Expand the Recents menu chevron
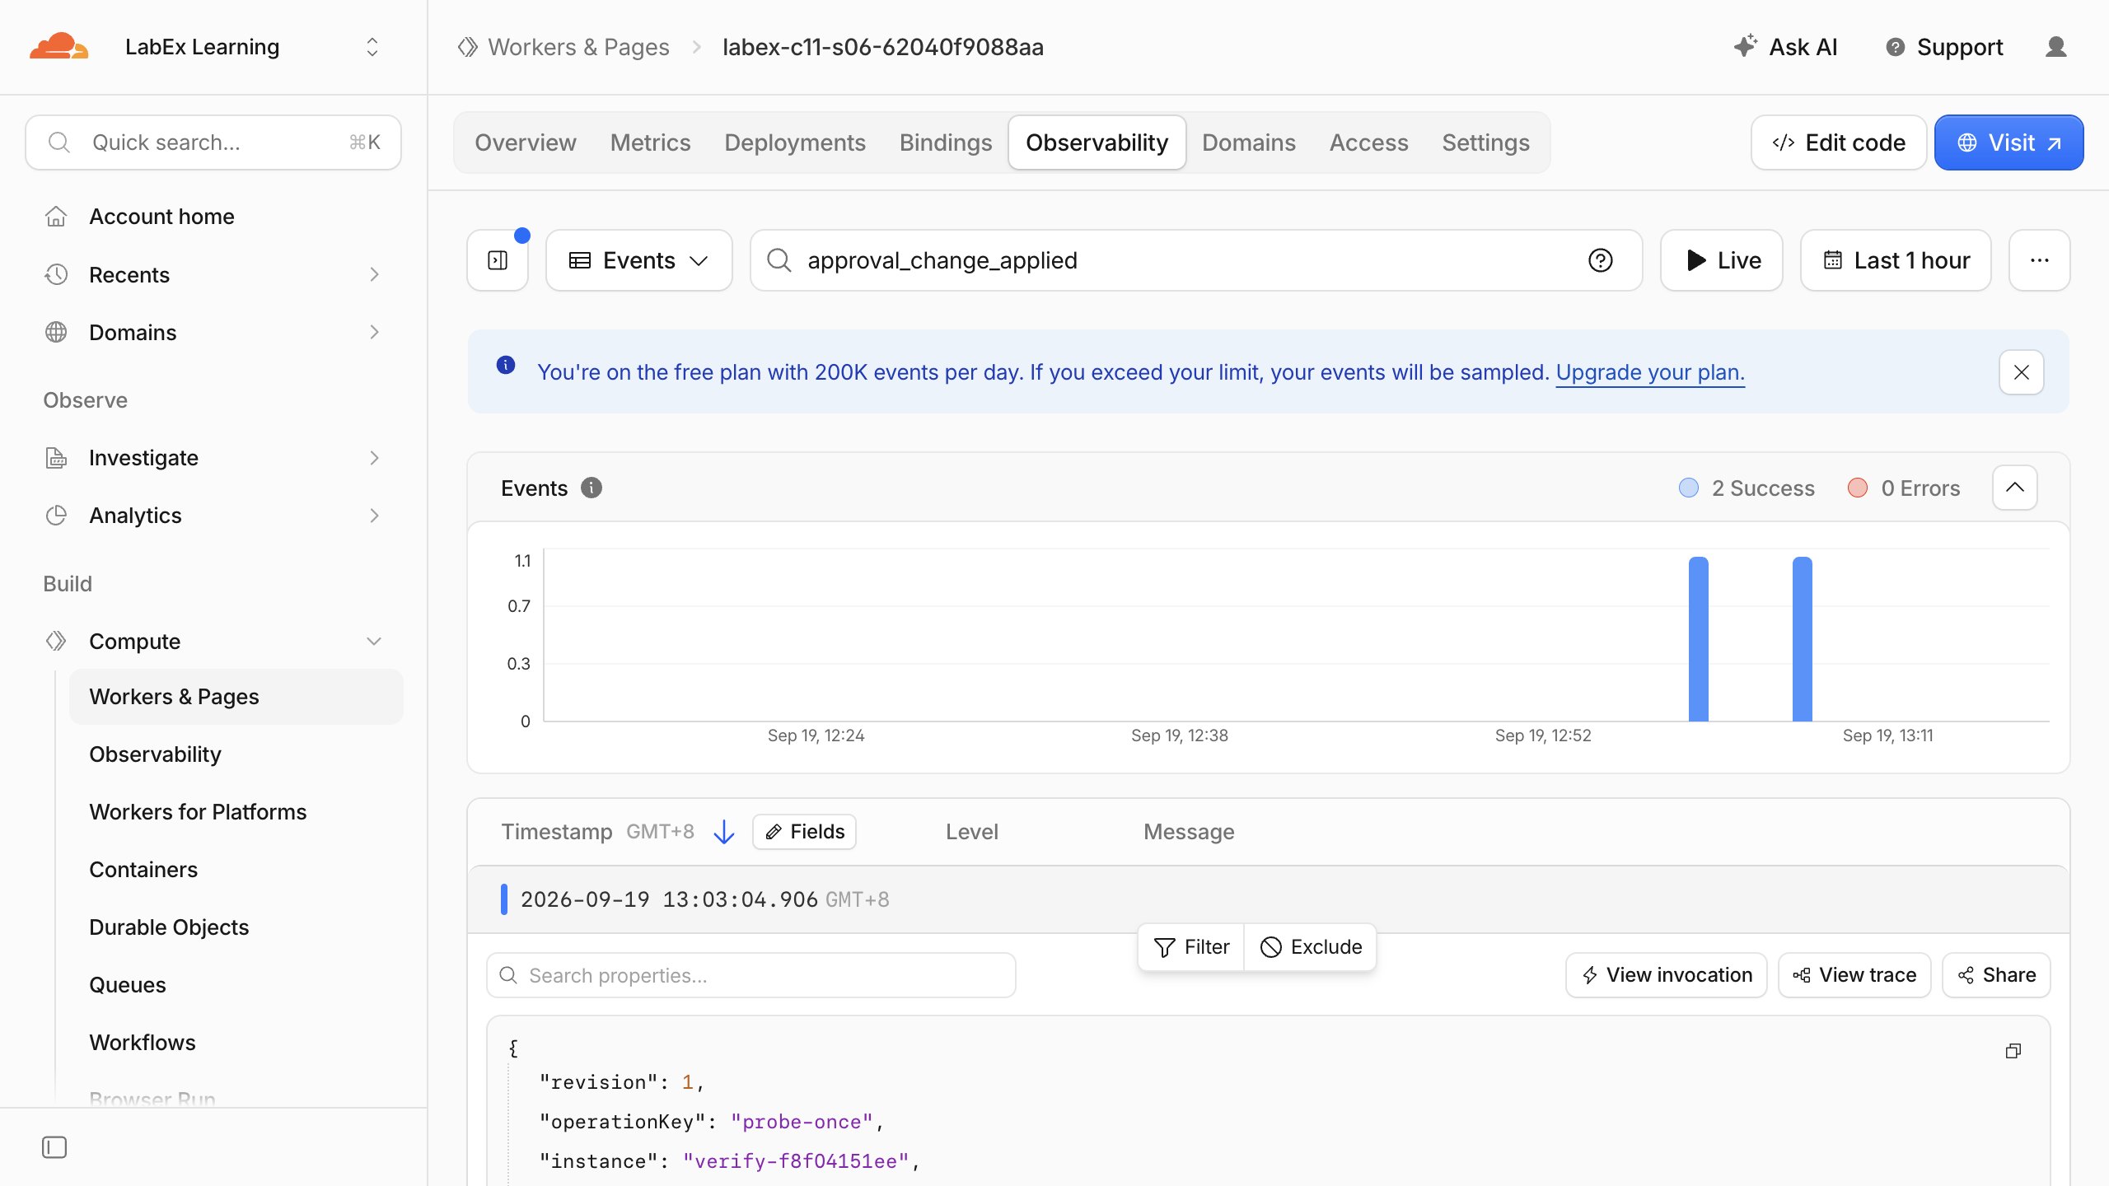Screen dimensions: 2109x1186 pyautogui.click(x=375, y=274)
